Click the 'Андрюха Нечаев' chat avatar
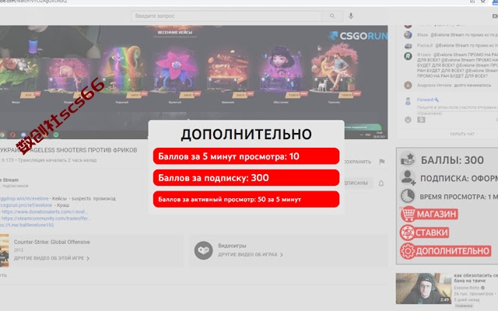The width and height of the screenshot is (498, 311). pyautogui.click(x=408, y=85)
